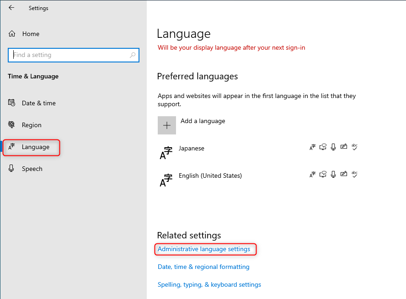406x299 pixels.
Task: Click Japanese display language feature icon
Action: coord(313,147)
